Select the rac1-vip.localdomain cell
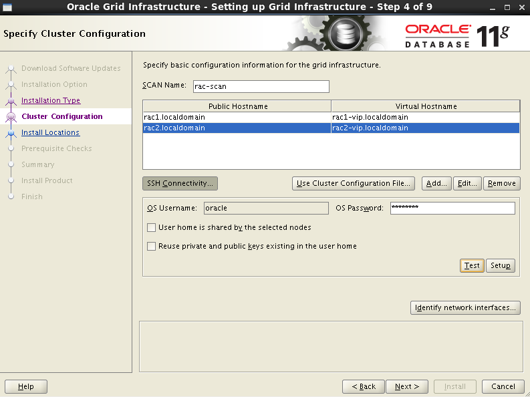 425,117
